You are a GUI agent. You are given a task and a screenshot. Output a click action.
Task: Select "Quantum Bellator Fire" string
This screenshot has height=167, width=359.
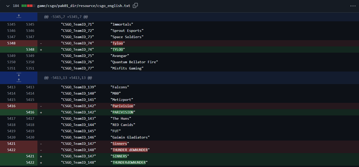pos(134,62)
